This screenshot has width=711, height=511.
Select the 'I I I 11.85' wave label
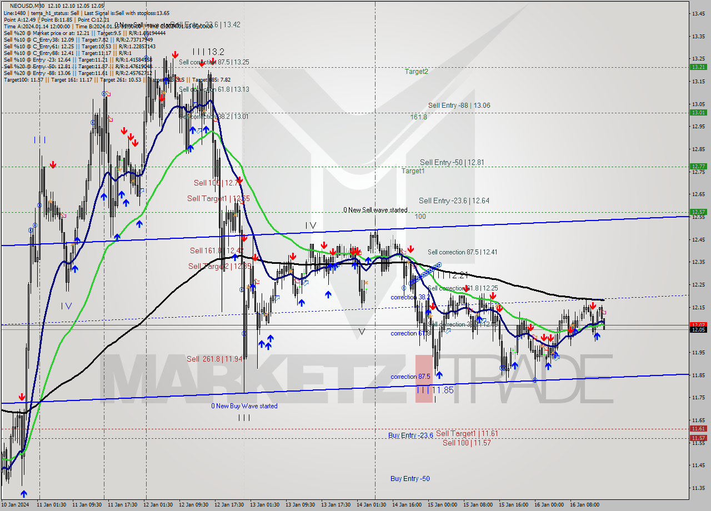[435, 390]
